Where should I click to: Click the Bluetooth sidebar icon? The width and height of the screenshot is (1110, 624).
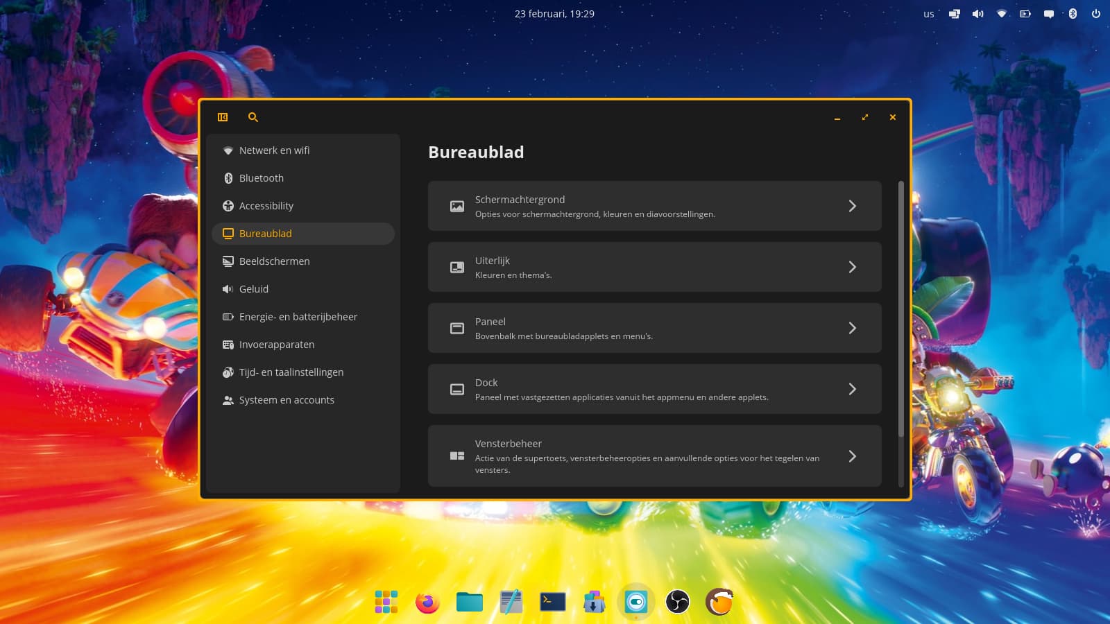[228, 178]
